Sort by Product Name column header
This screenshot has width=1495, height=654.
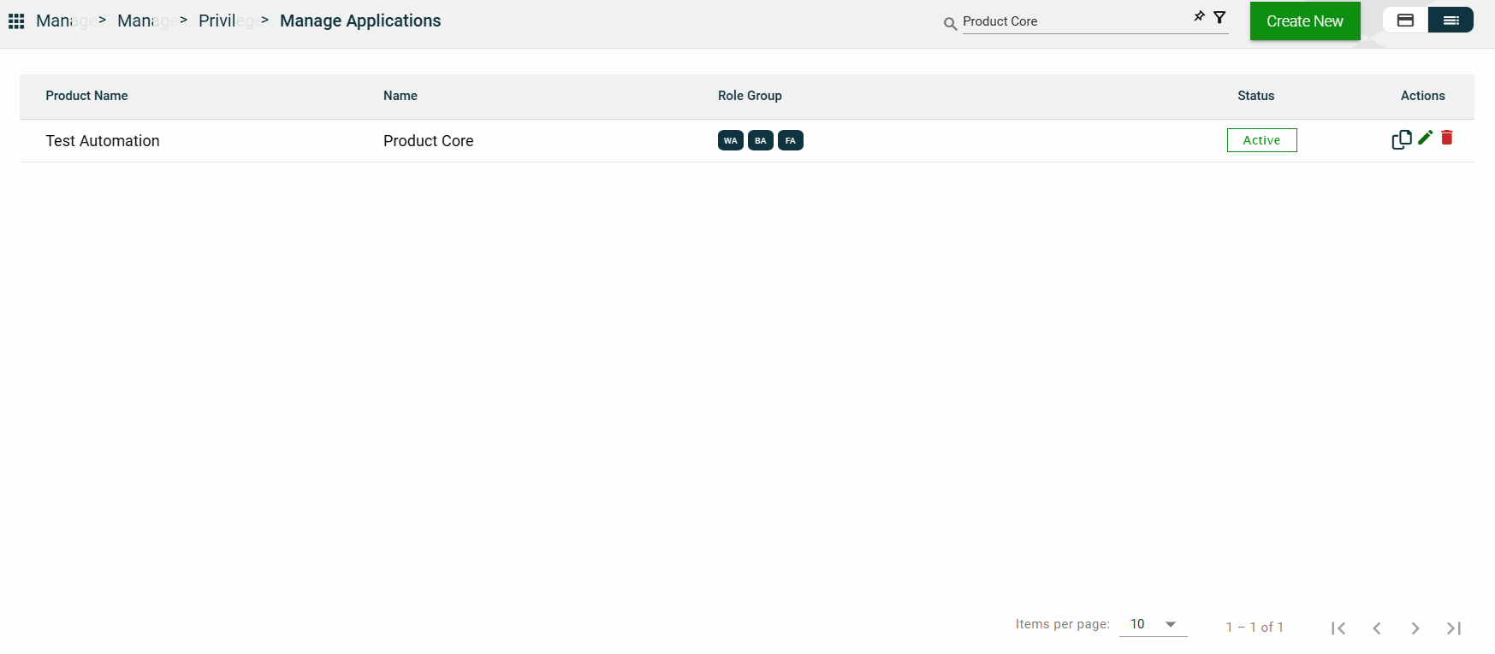click(86, 96)
